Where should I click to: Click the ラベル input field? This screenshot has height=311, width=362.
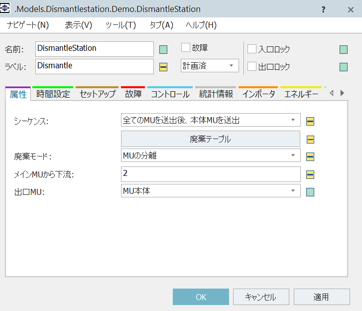[x=95, y=66]
